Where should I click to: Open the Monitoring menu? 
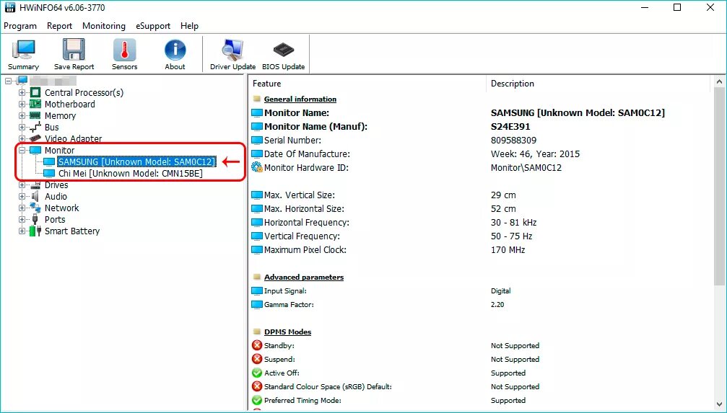pyautogui.click(x=104, y=26)
